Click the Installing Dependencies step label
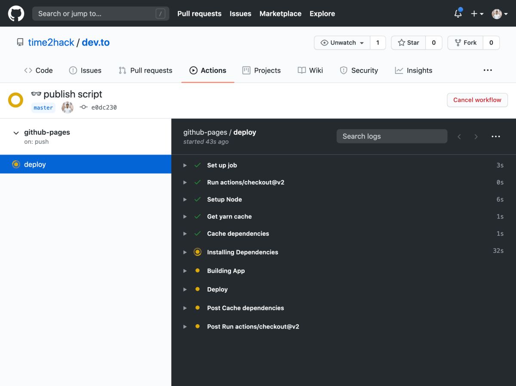 pos(243,252)
